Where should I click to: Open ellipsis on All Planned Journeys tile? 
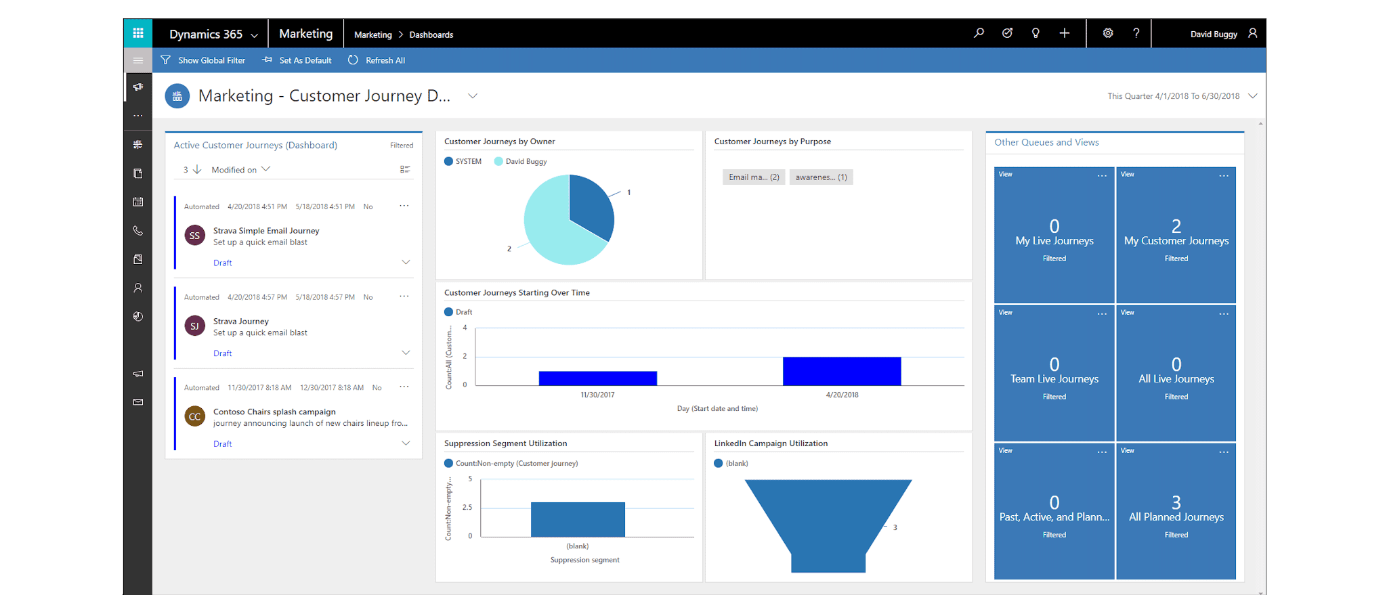click(x=1224, y=452)
